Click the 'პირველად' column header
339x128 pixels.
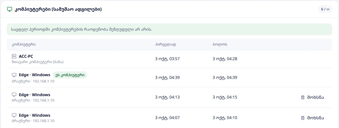point(165,44)
